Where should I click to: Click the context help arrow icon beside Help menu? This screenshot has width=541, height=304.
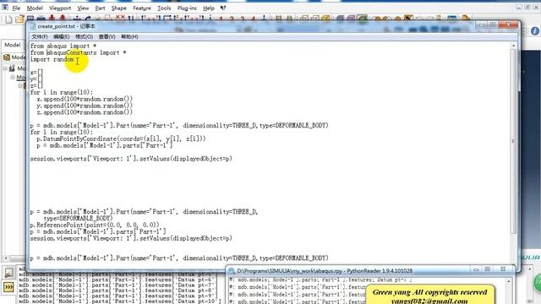tap(223, 8)
